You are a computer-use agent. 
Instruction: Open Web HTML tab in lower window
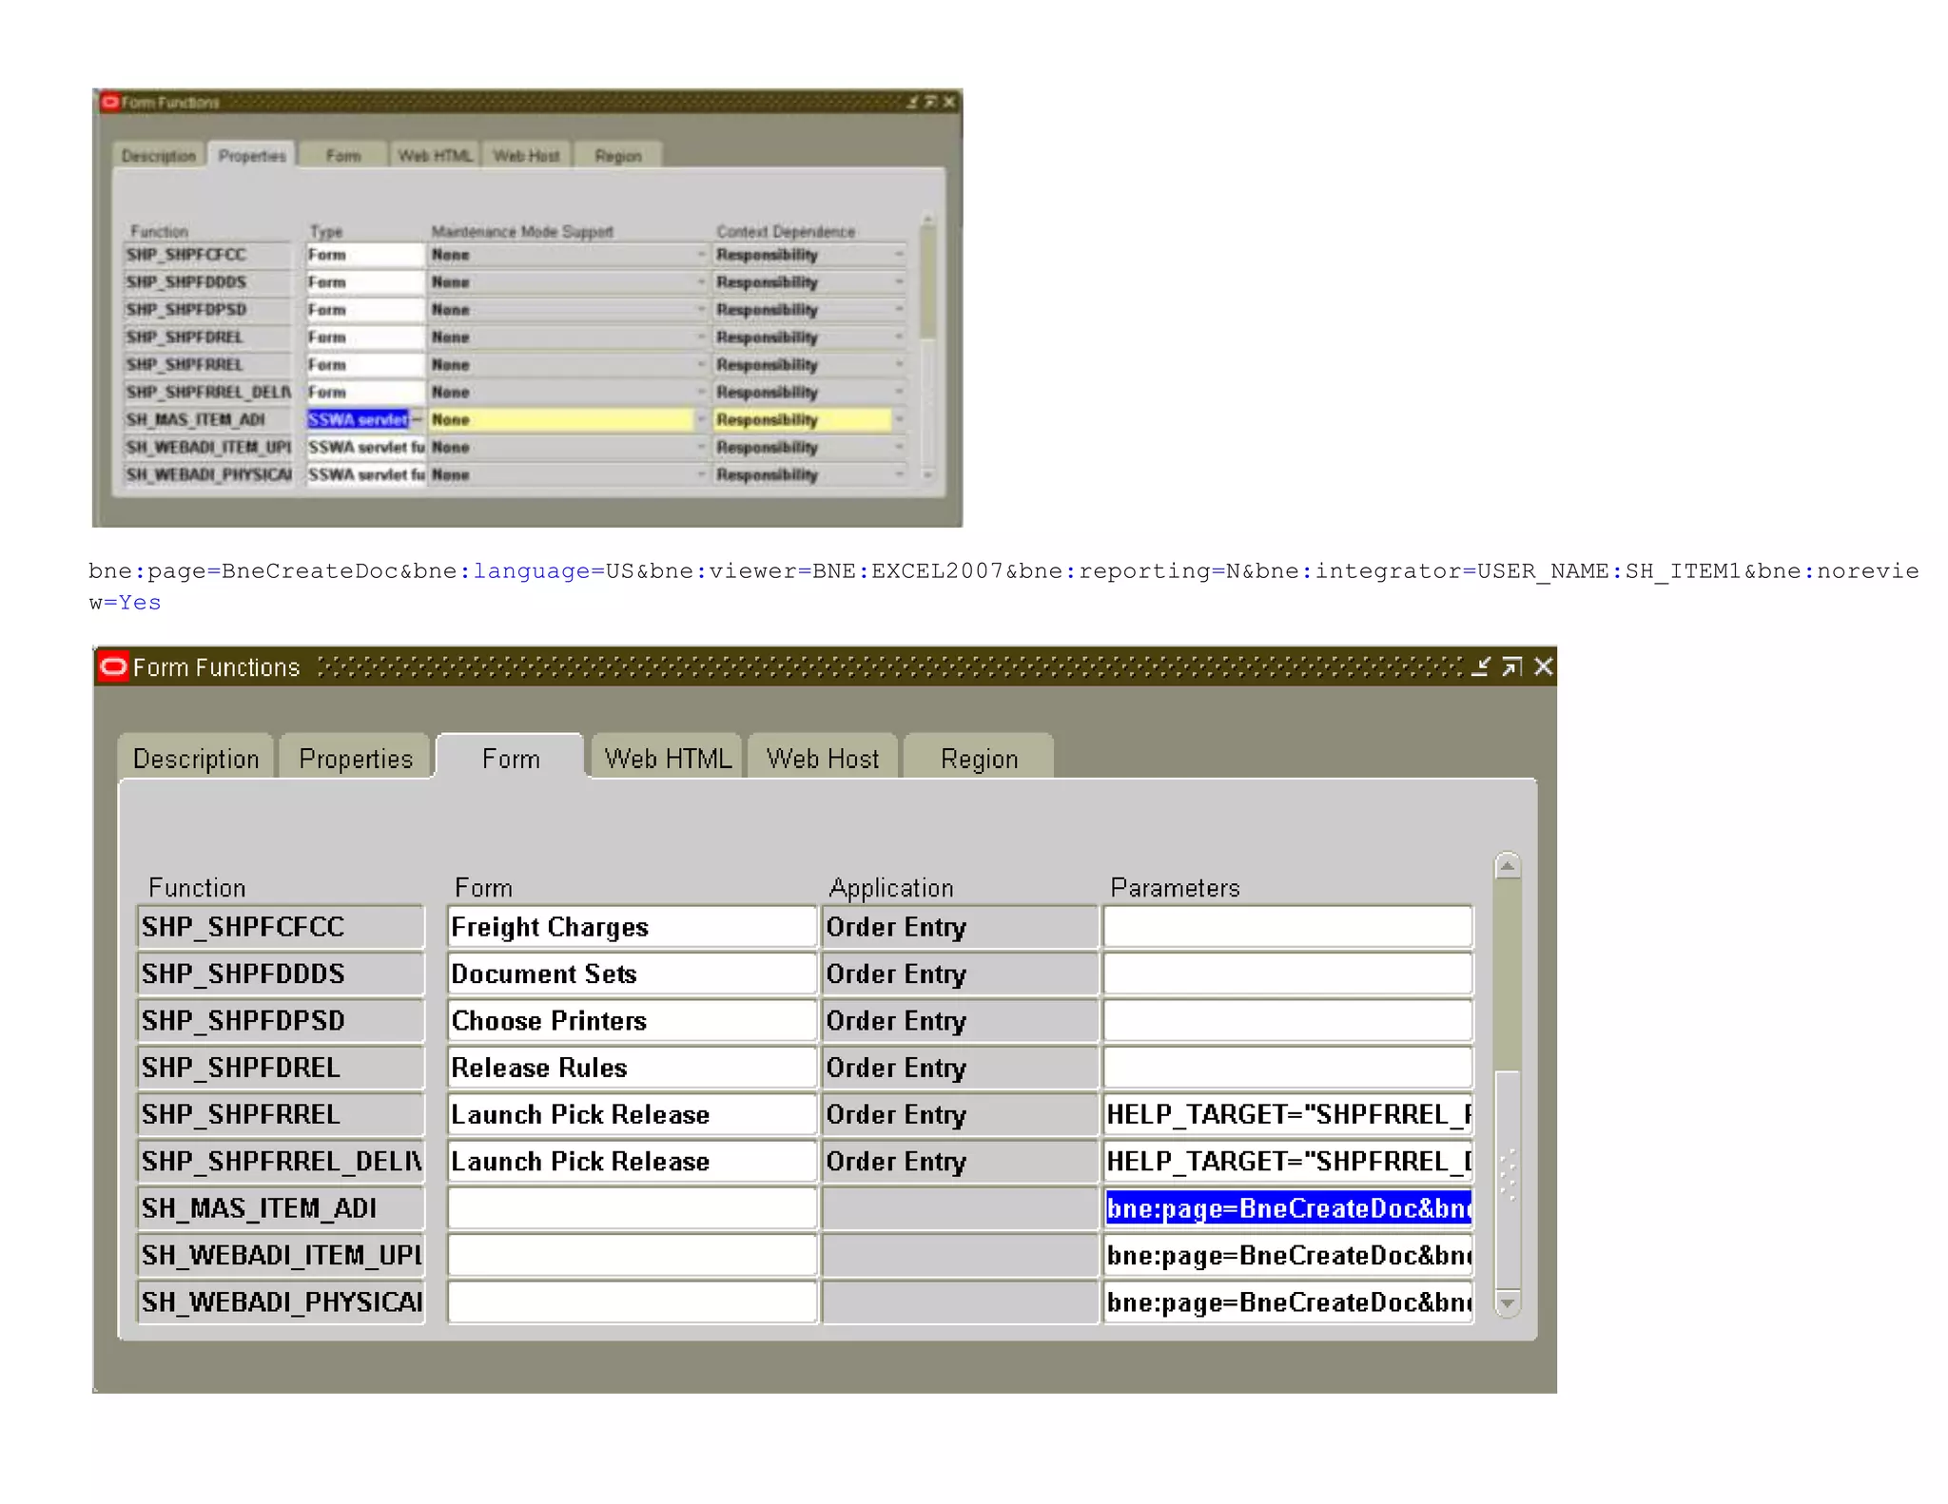[x=668, y=758]
